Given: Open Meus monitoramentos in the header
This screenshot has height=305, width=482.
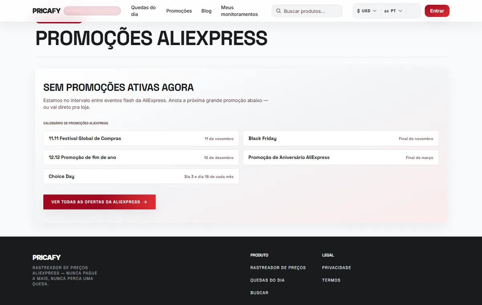Looking at the screenshot, I should pos(239,11).
